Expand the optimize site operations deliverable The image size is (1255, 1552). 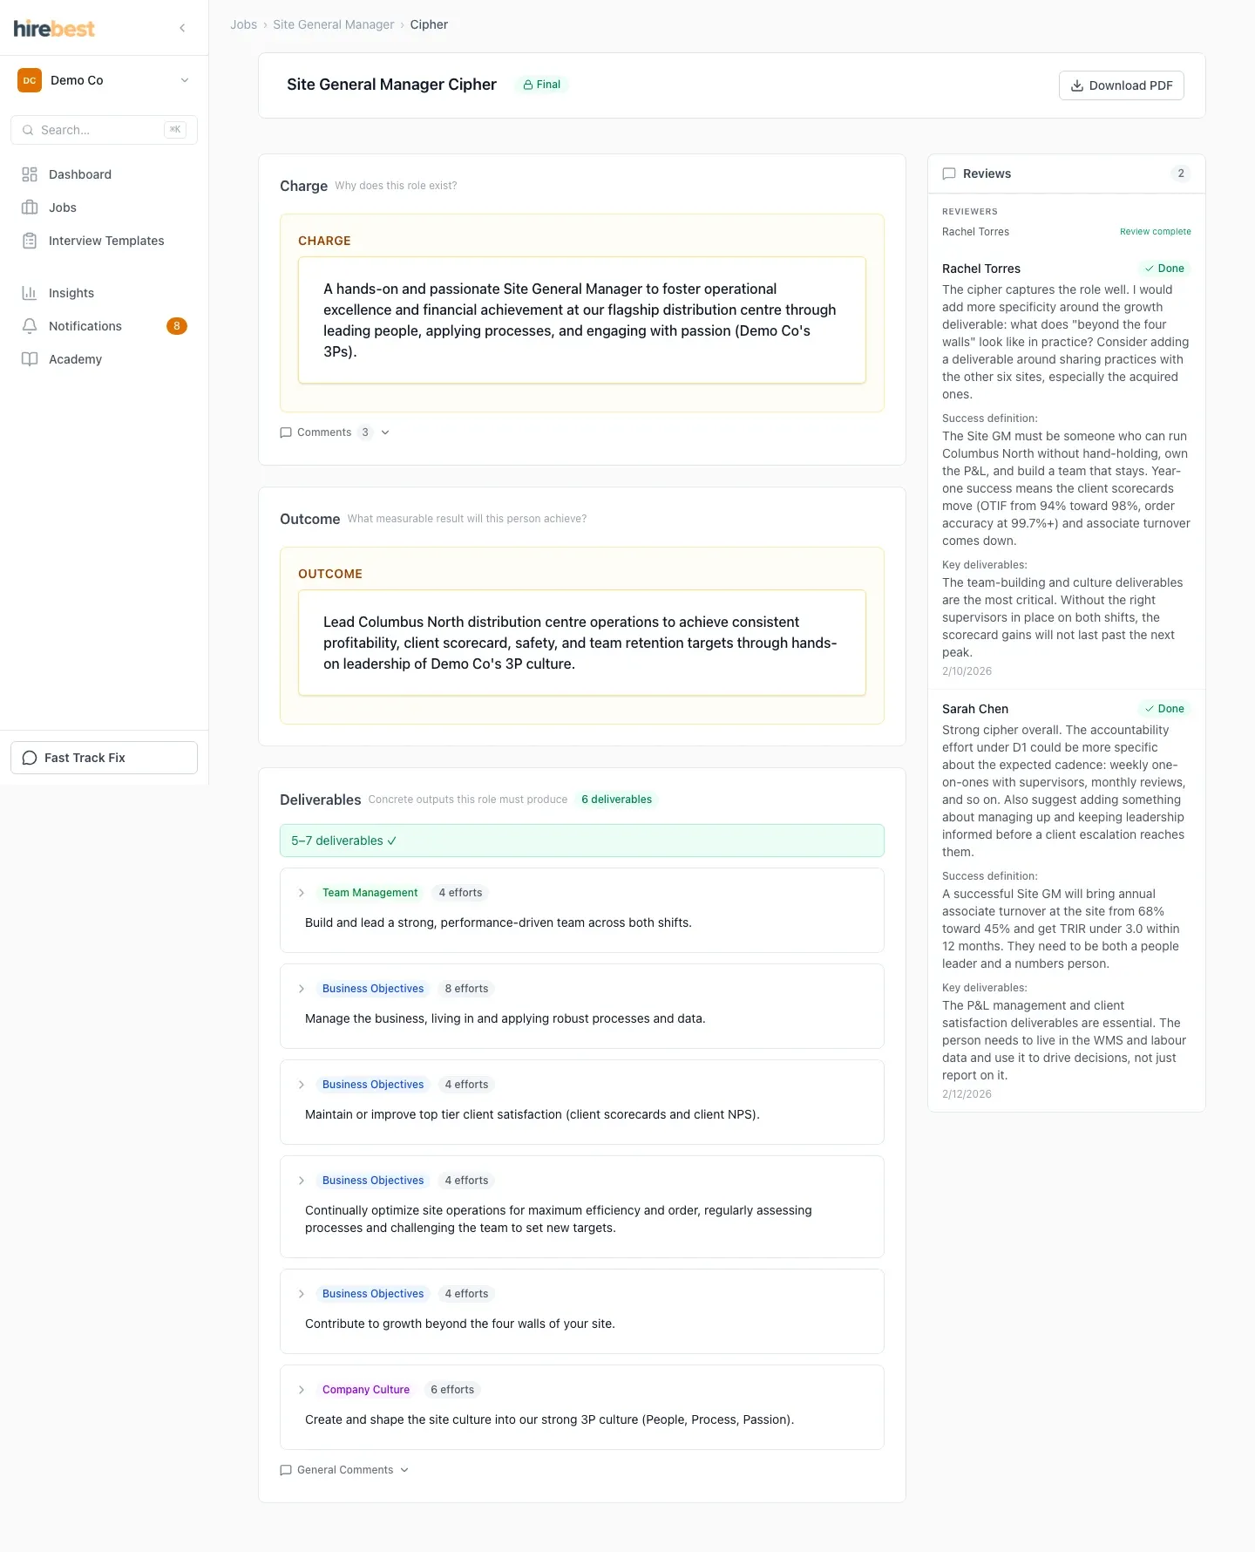[x=302, y=1181]
